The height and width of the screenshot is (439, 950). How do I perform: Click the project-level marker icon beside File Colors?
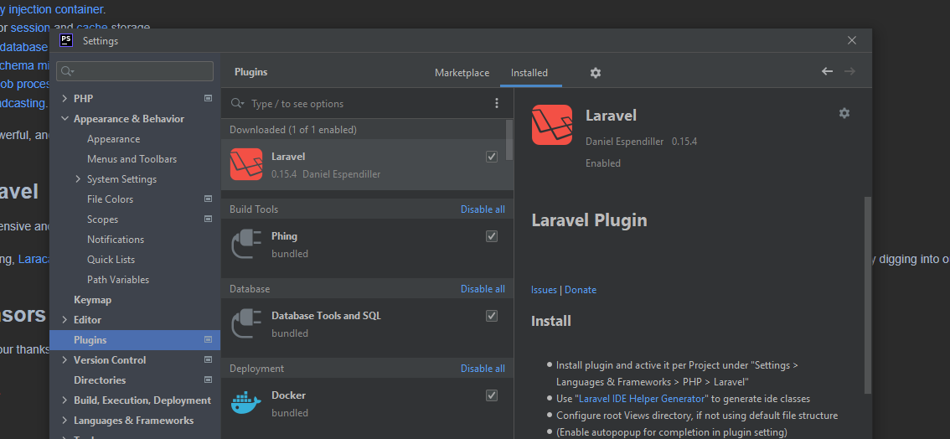tap(208, 199)
